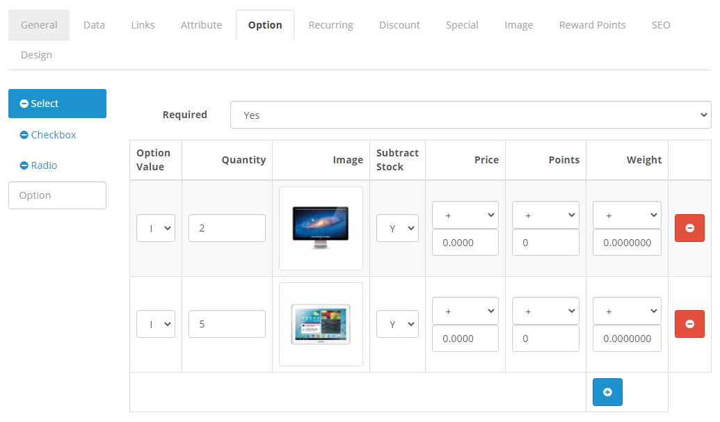This screenshot has width=720, height=422.
Task: Open Points prefix dropdown in quantity 5 row
Action: click(x=545, y=311)
